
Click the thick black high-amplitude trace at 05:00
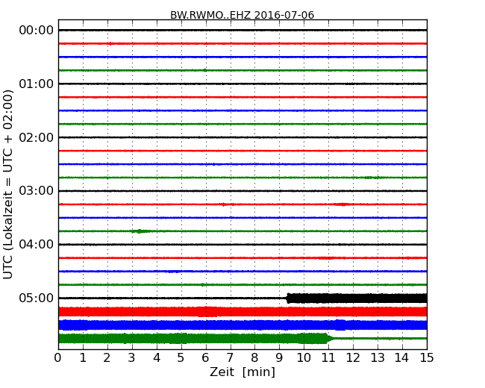coord(357,298)
